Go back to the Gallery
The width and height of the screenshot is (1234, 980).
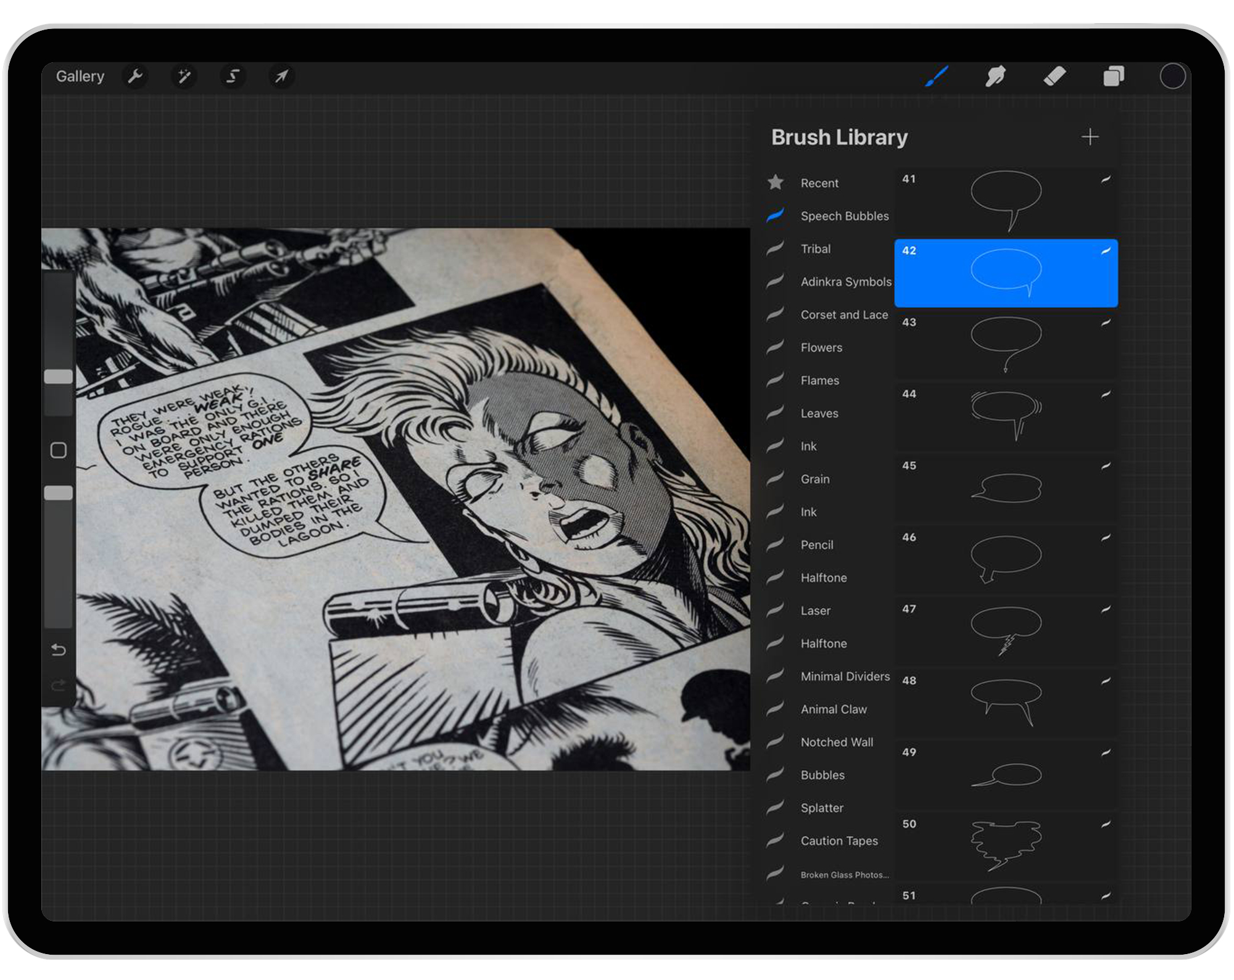tap(80, 76)
